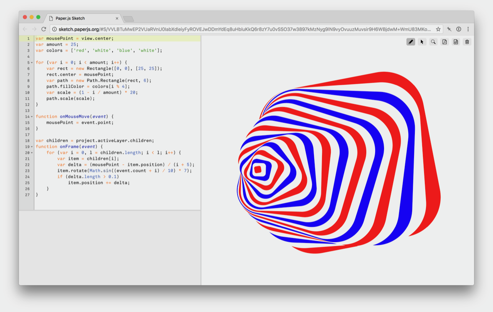
Task: Collapse the for loop at line 5
Action: click(x=32, y=63)
